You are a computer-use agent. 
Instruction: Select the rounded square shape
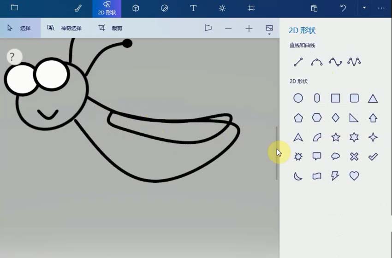354,98
